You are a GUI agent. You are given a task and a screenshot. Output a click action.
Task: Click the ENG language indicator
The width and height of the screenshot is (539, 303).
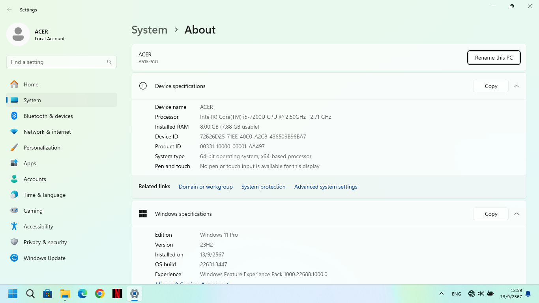coord(457,294)
